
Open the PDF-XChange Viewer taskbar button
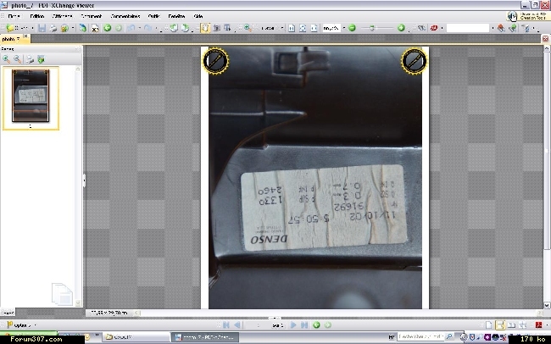point(205,337)
